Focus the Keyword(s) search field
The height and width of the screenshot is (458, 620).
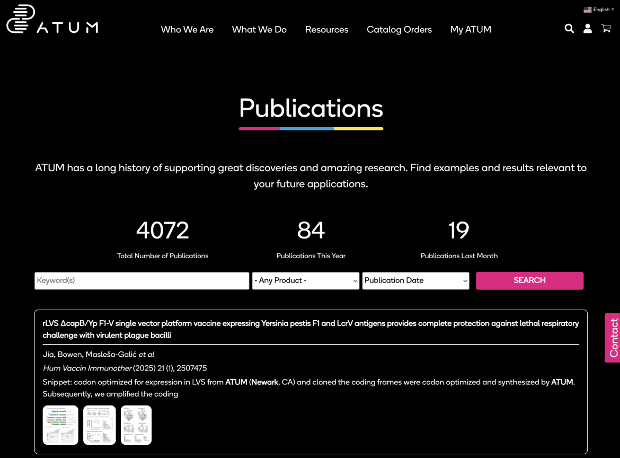coord(141,280)
